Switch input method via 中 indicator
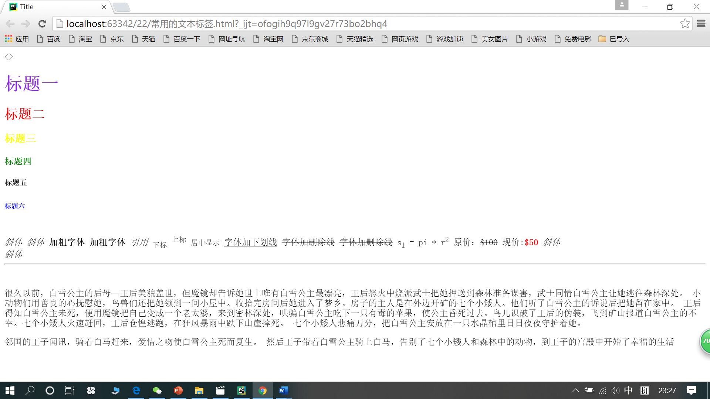The image size is (710, 399). [628, 391]
